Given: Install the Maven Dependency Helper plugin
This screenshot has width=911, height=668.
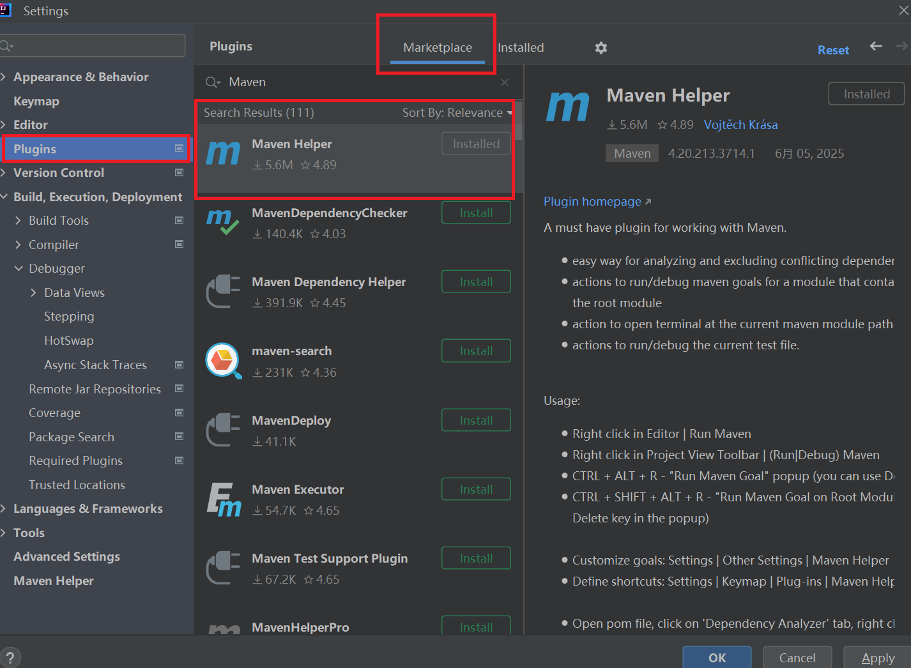Looking at the screenshot, I should (x=476, y=282).
